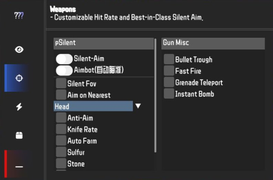273x180 pixels.
Task: Check the Bullet Trough option
Action: tap(169, 59)
